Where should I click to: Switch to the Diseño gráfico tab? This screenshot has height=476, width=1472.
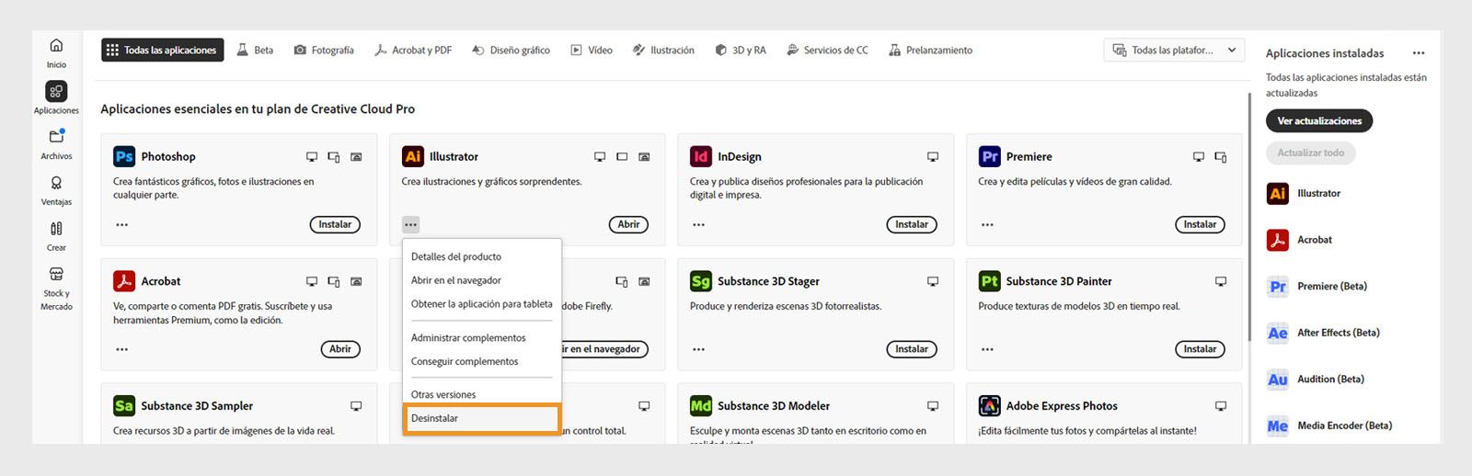pos(511,51)
